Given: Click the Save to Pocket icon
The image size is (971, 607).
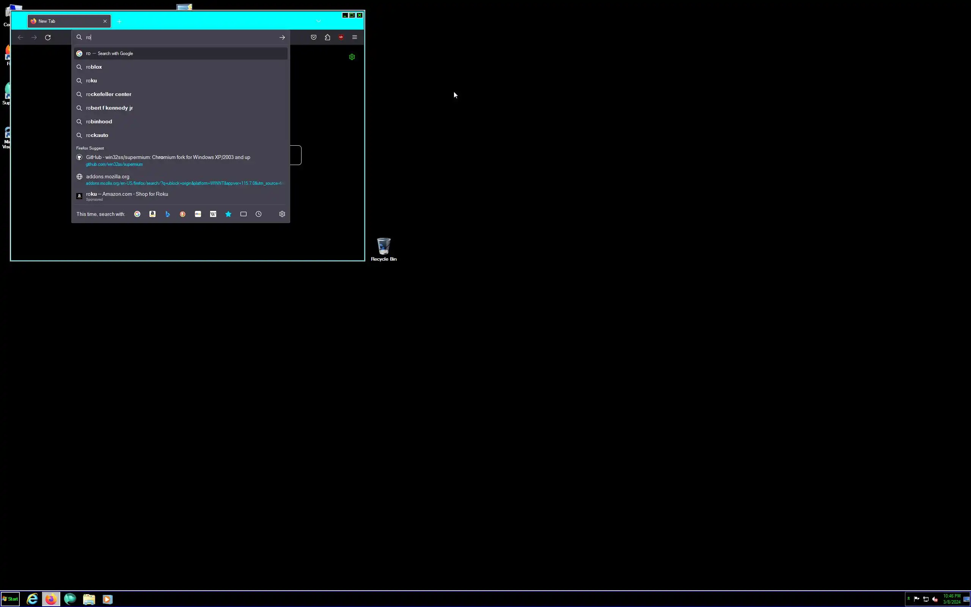Looking at the screenshot, I should [x=314, y=37].
